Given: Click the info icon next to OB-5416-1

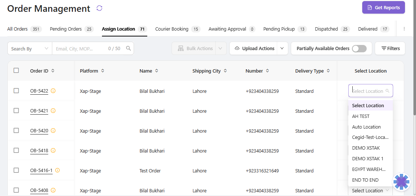Looking at the screenshot, I should [57, 170].
